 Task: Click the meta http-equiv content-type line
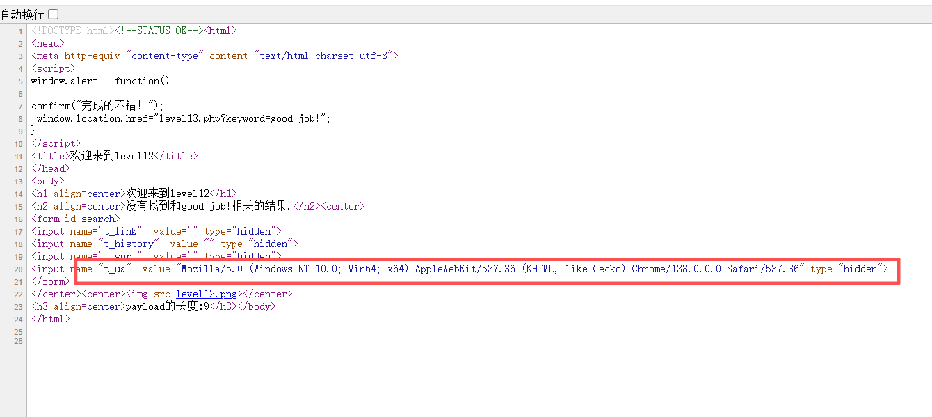pos(215,56)
